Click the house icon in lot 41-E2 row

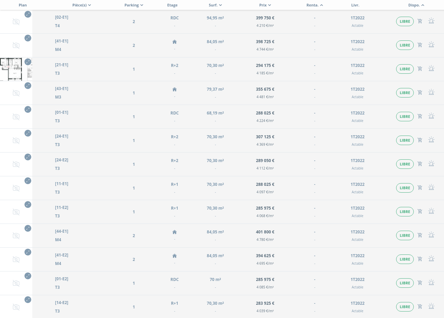174,256
